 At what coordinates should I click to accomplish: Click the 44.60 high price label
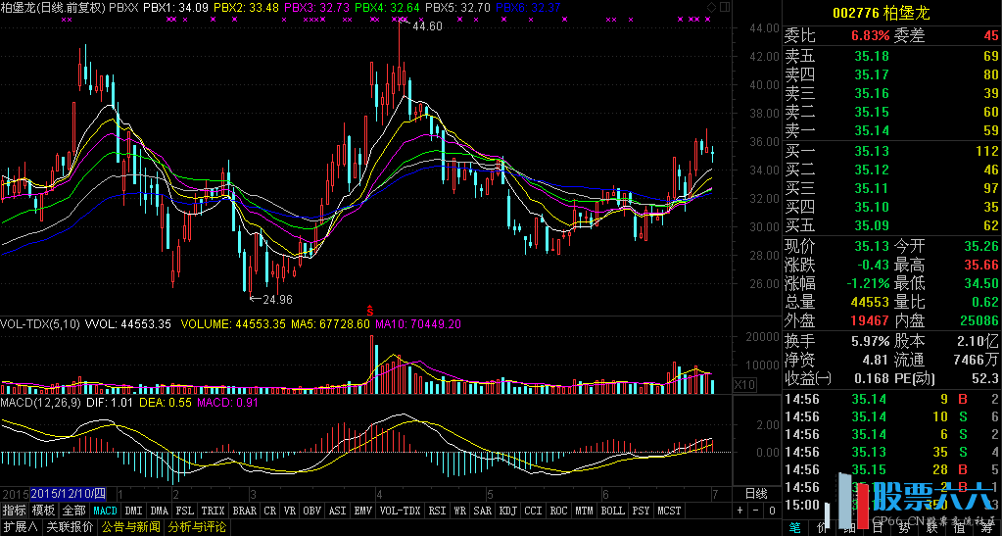(x=427, y=26)
